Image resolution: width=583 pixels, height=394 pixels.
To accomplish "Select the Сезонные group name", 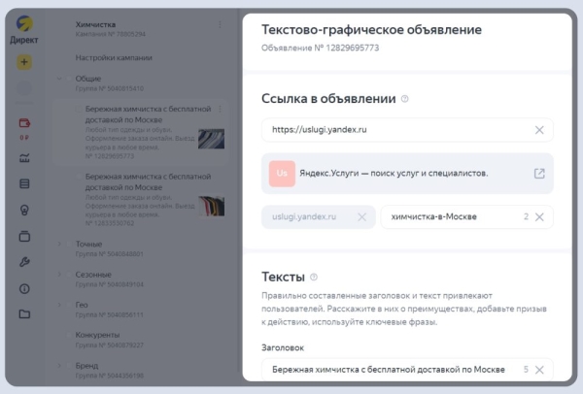I will pyautogui.click(x=93, y=275).
